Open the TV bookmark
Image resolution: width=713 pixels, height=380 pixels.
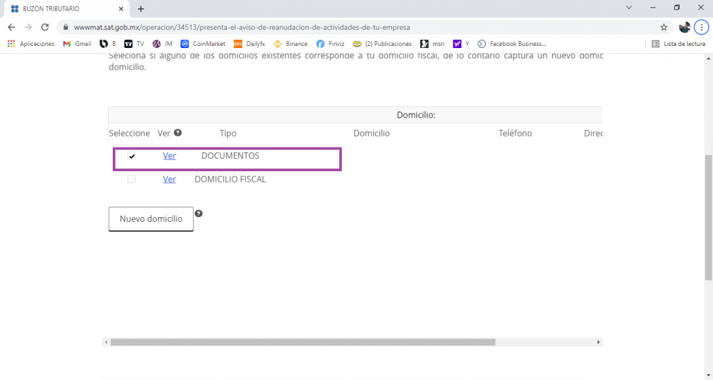click(x=134, y=44)
